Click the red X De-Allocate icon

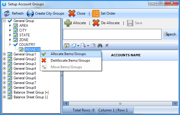pos(96,23)
